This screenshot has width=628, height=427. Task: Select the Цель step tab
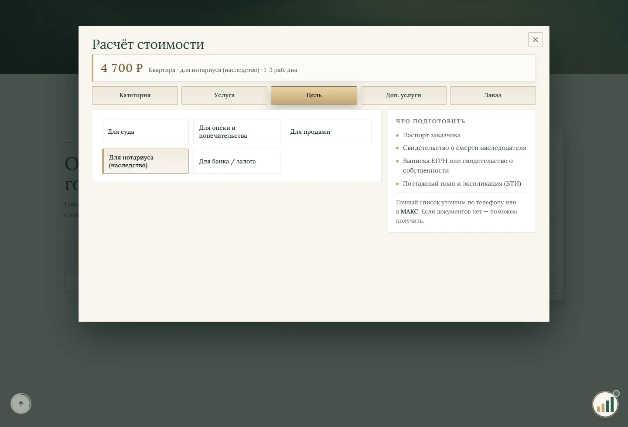coord(314,95)
